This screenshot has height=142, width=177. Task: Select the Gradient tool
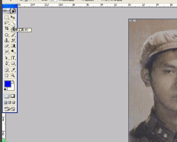(x=13, y=46)
